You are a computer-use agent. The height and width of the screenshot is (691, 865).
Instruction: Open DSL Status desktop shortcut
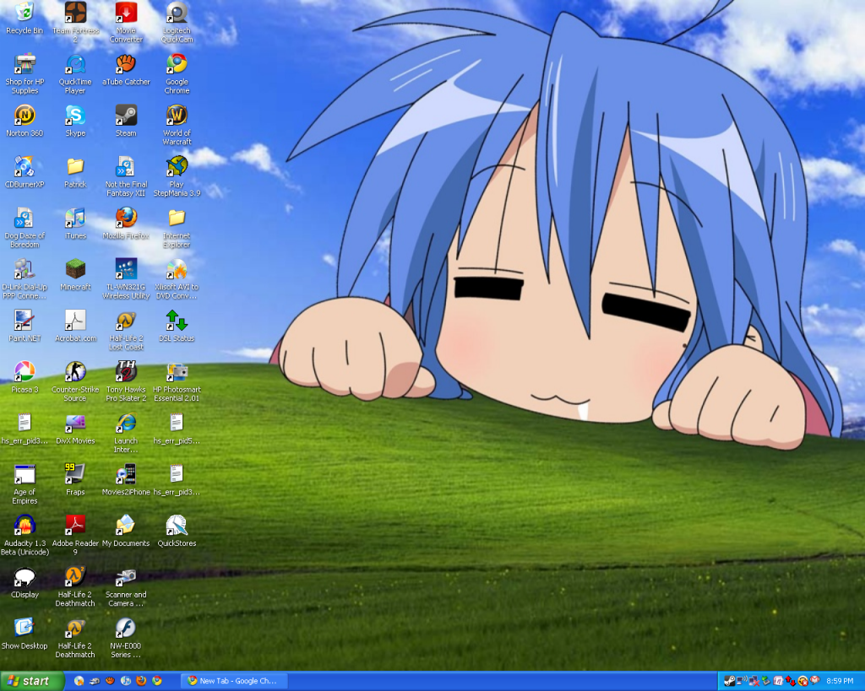pos(177,327)
